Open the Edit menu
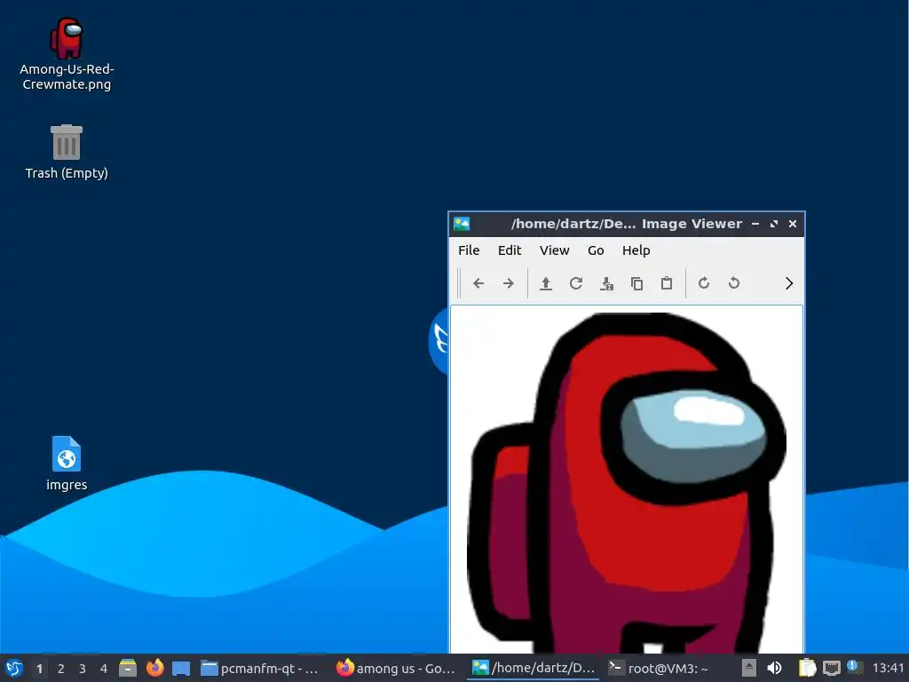Screen dimensions: 909x682 (510, 250)
